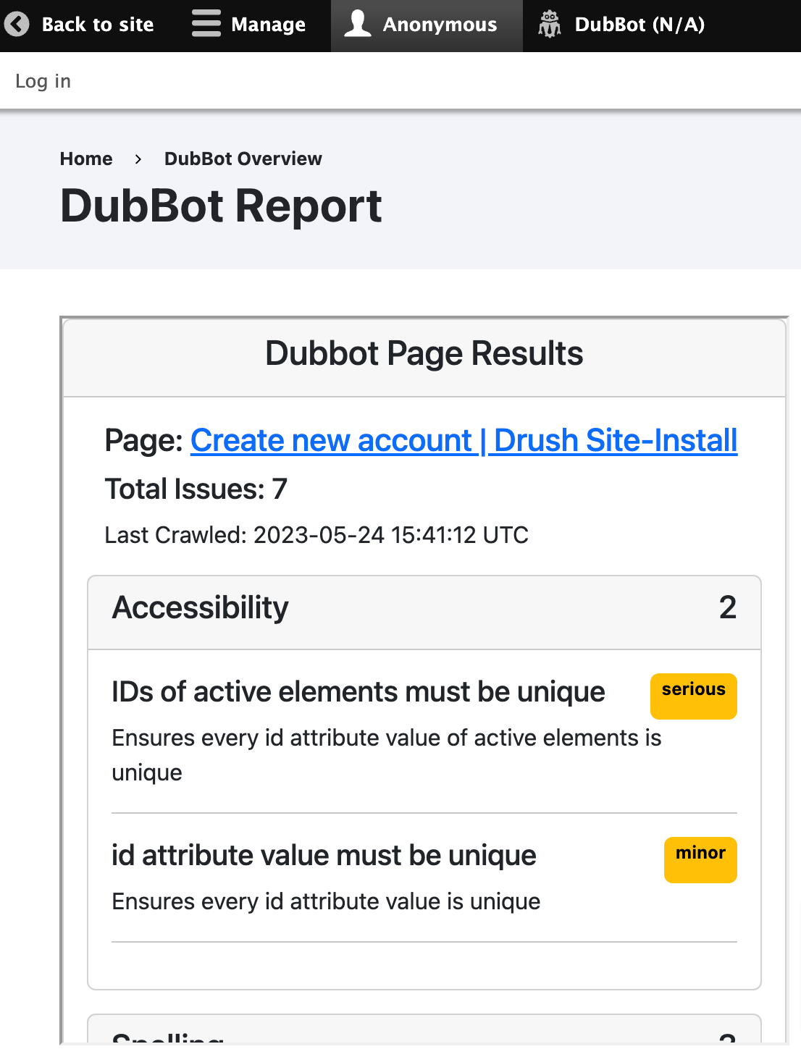Screen dimensions: 801x1057
Task: Open the Create new account | Drush Site-Install page link
Action: point(464,440)
